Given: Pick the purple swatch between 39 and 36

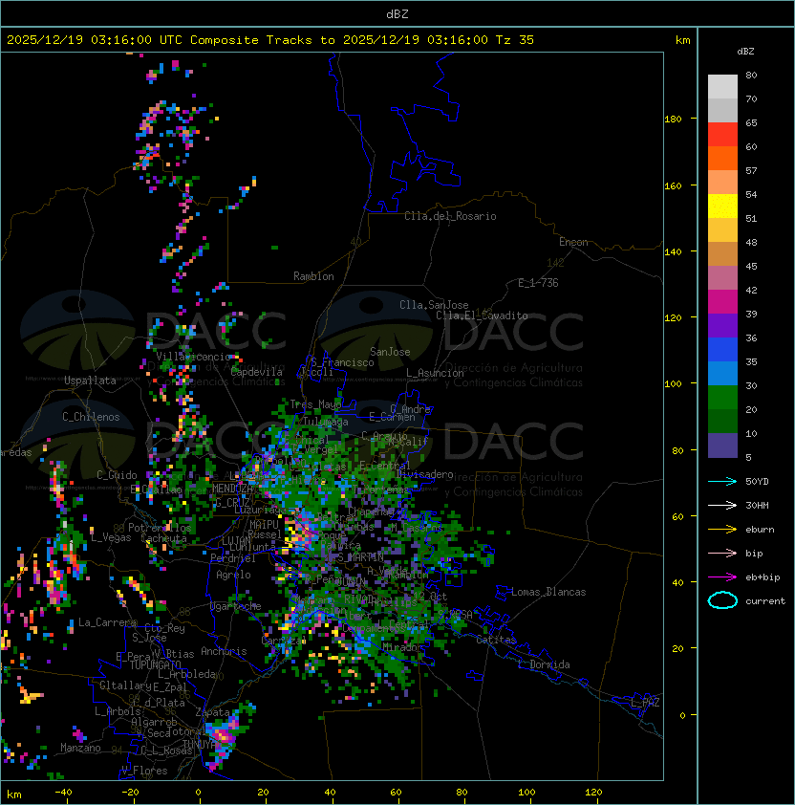Looking at the screenshot, I should click(x=722, y=325).
